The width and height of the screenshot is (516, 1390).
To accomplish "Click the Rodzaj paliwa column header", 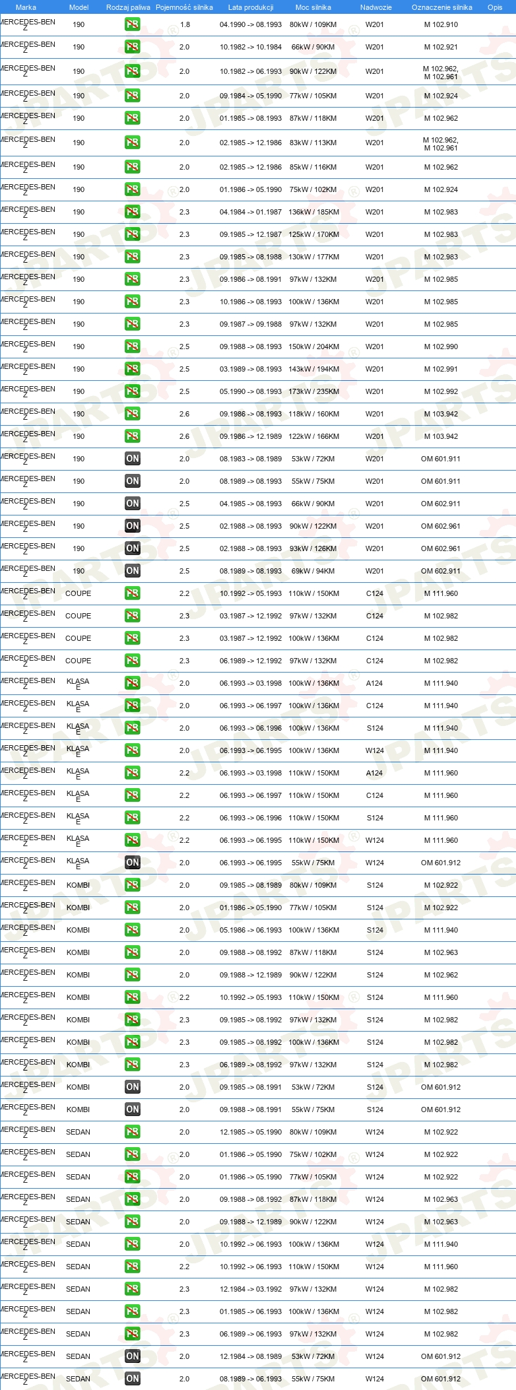I will [x=128, y=7].
